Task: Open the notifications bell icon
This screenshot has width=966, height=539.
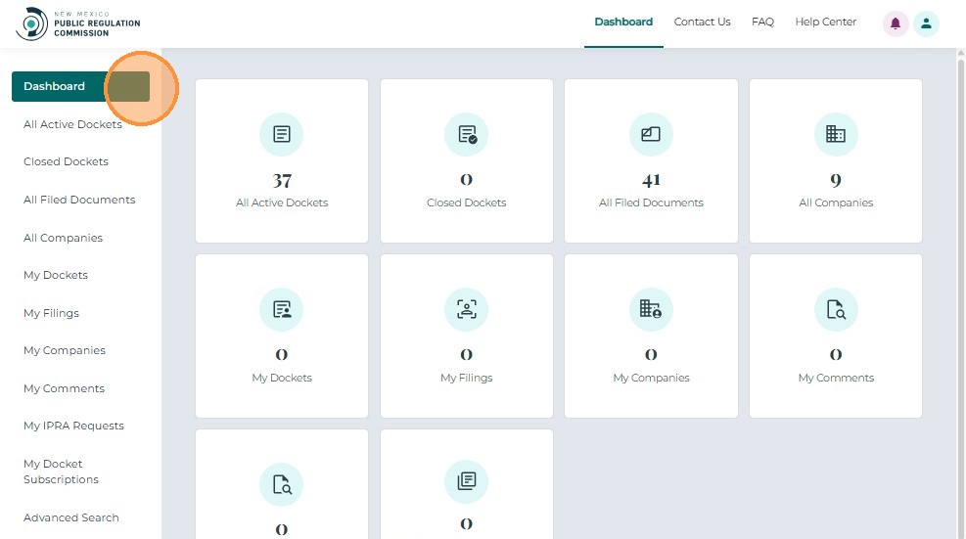Action: click(896, 24)
